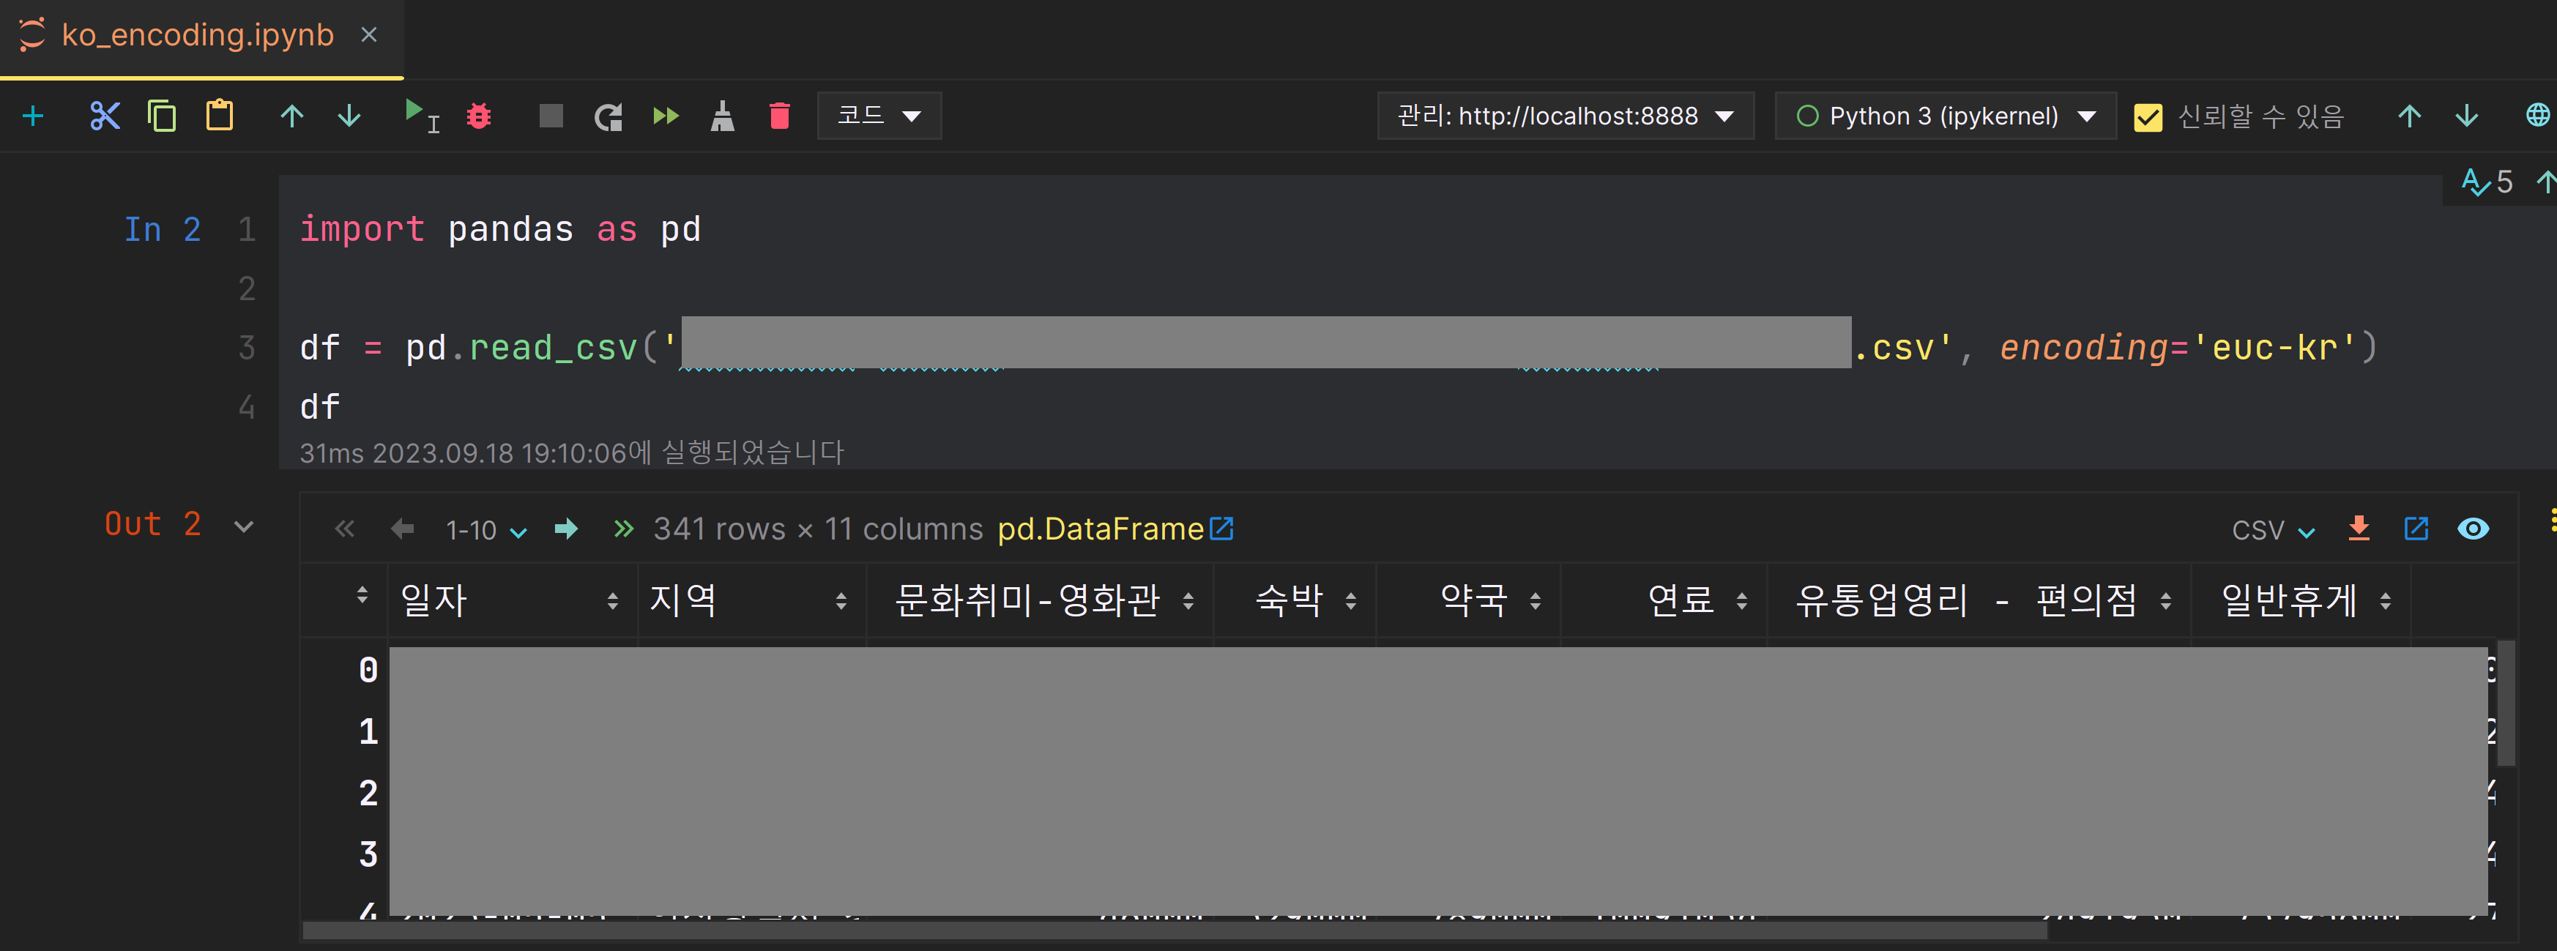Viewport: 2557px width, 951px height.
Task: Sort by the 일자 column
Action: click(611, 600)
